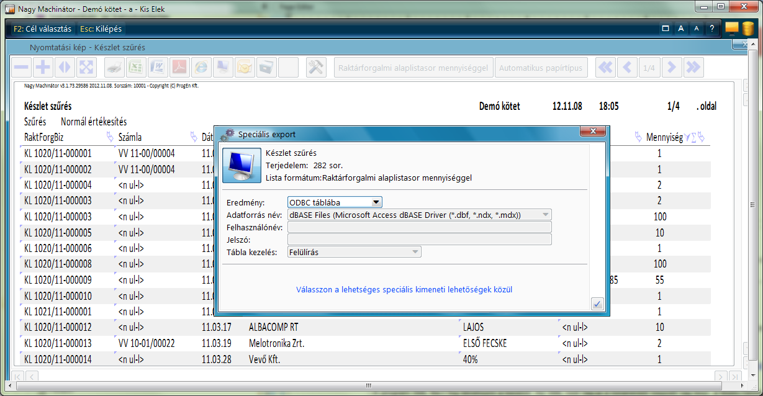Zoom out with the minus icon
Screen dimensions: 763x396
pyautogui.click(x=20, y=67)
